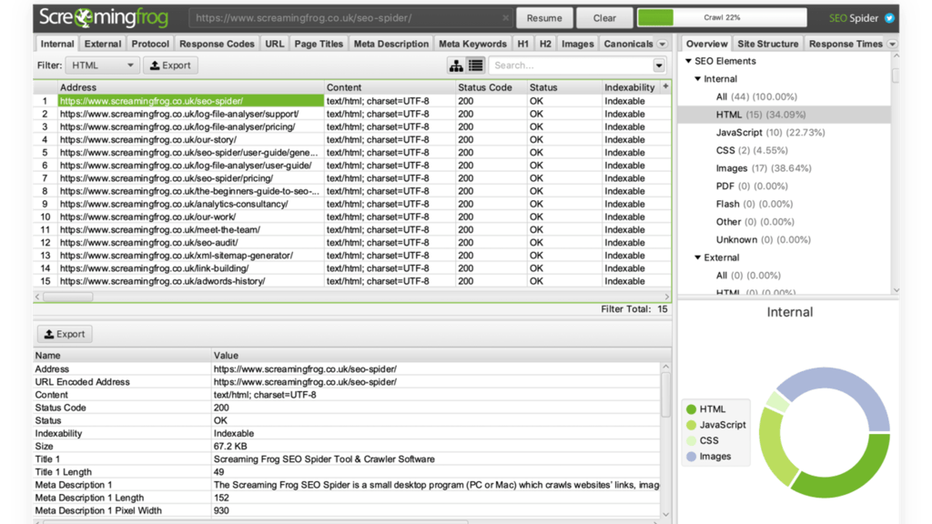This screenshot has height=524, width=932.
Task: Open the search options dropdown arrow
Action: (x=659, y=65)
